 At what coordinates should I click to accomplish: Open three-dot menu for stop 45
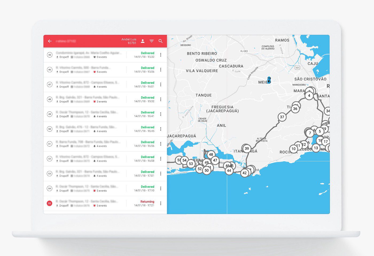point(161,55)
